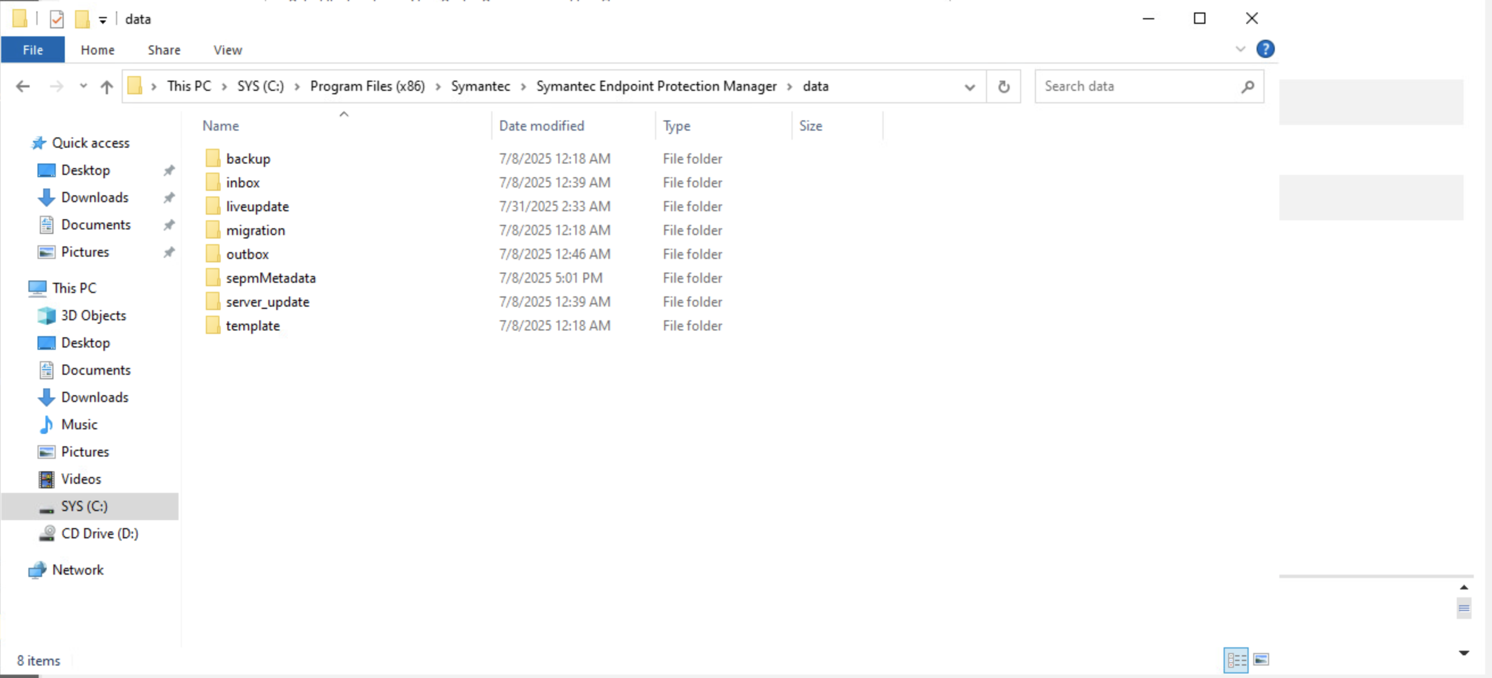Screen dimensions: 1492x678
Task: Go back with the Back arrow
Action: (x=23, y=86)
